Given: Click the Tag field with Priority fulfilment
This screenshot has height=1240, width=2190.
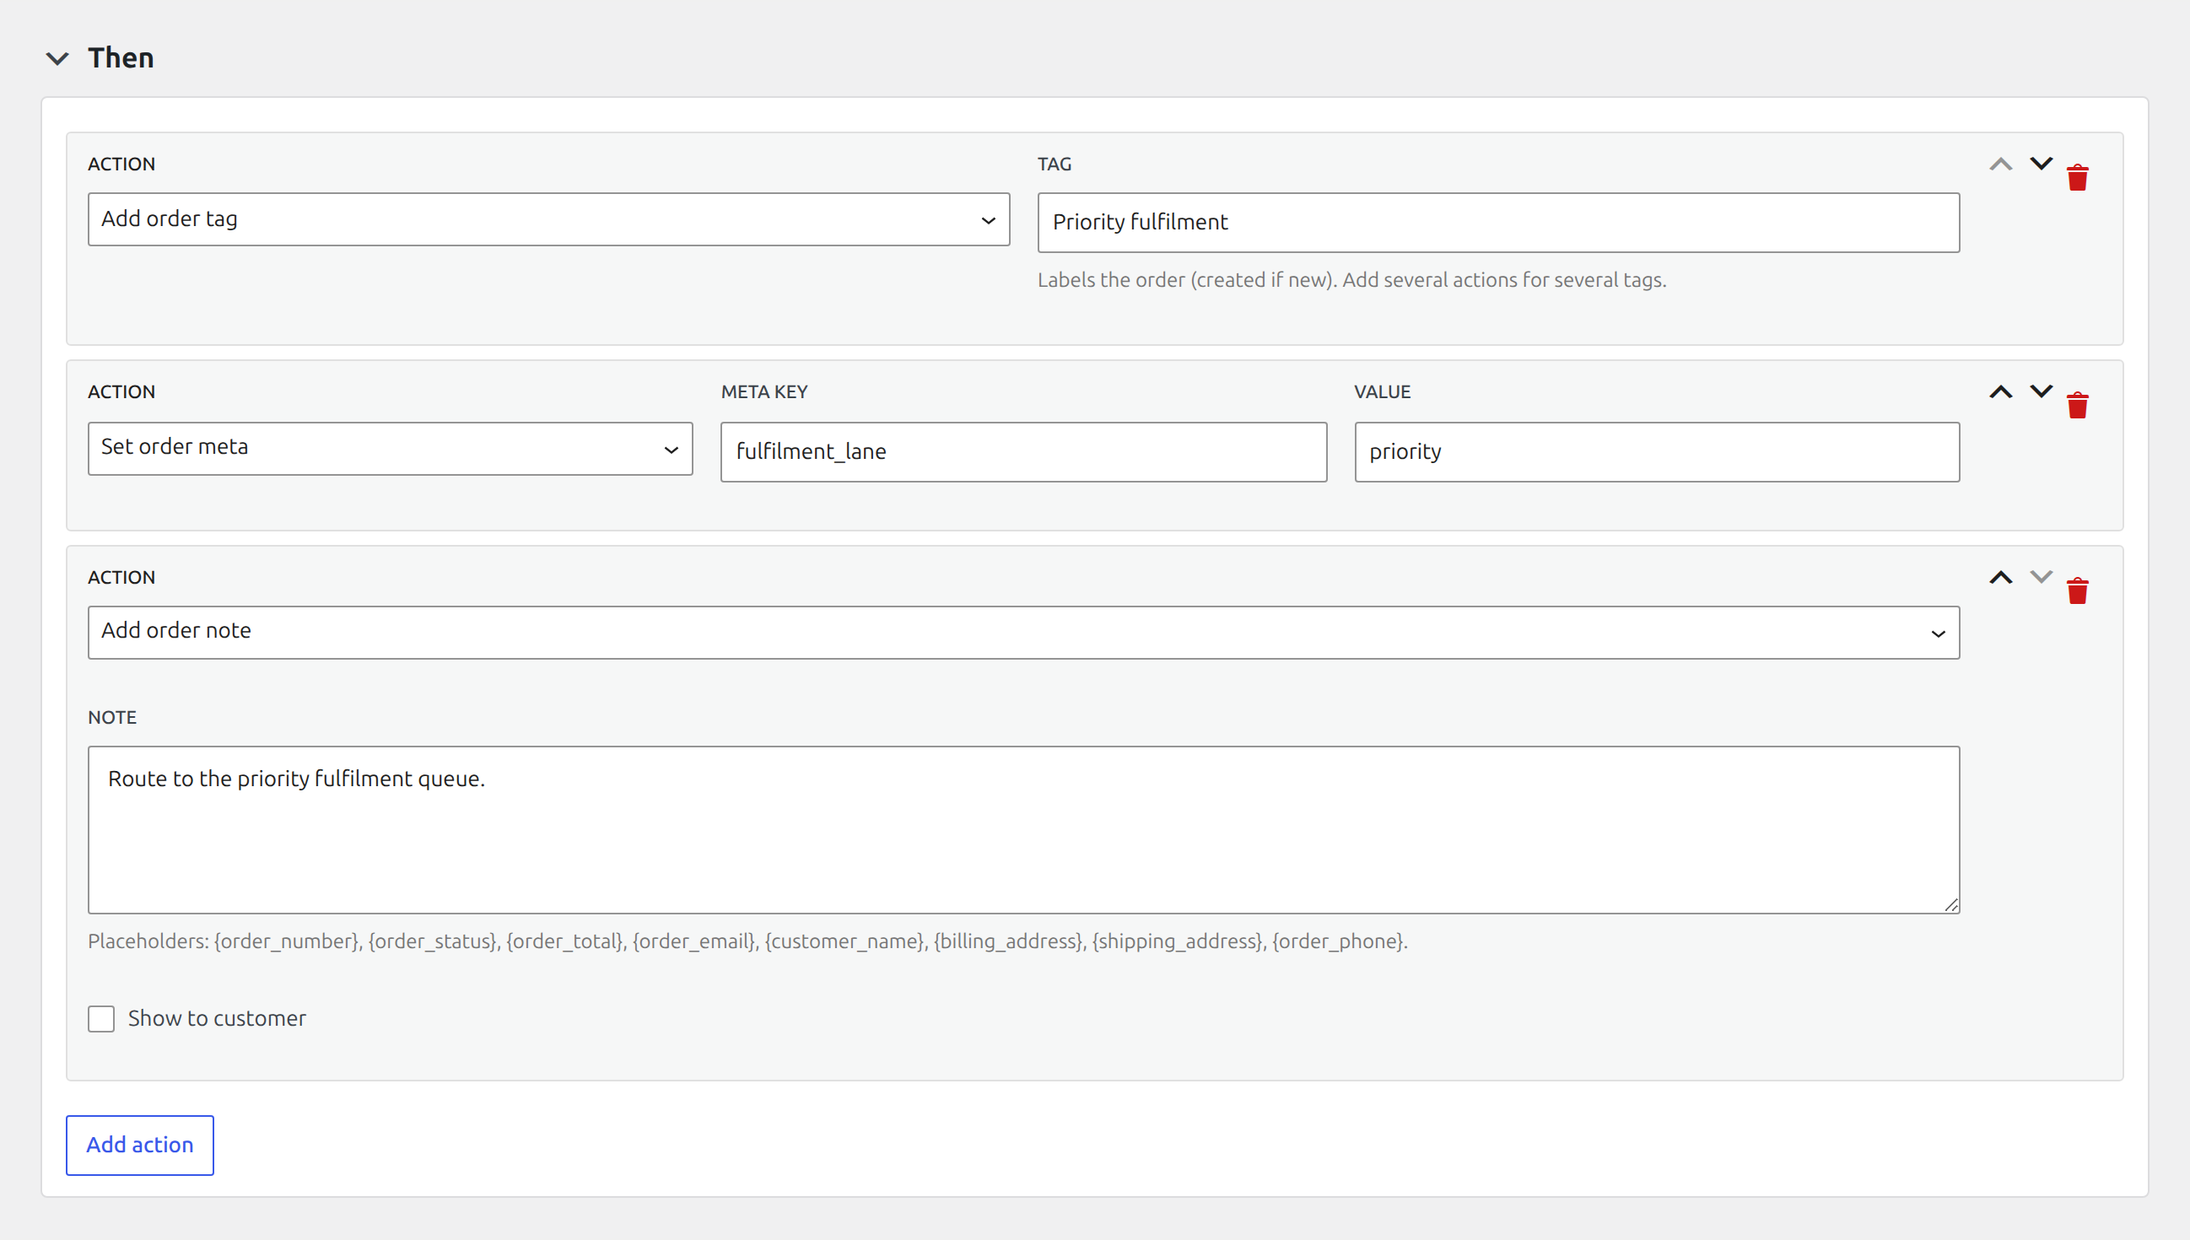Looking at the screenshot, I should 1498,223.
